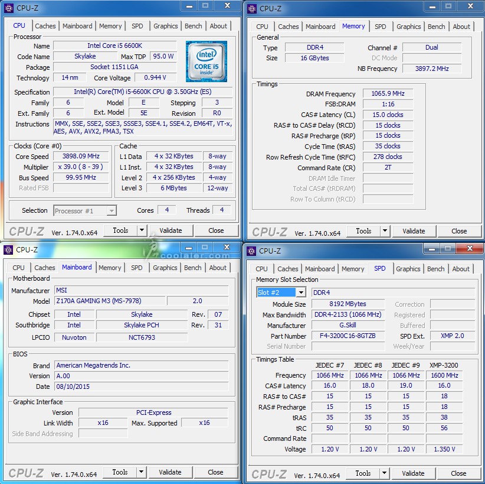Image resolution: width=485 pixels, height=484 pixels.
Task: Click CPU-Z title bar icon in Memory window
Action: (x=252, y=8)
